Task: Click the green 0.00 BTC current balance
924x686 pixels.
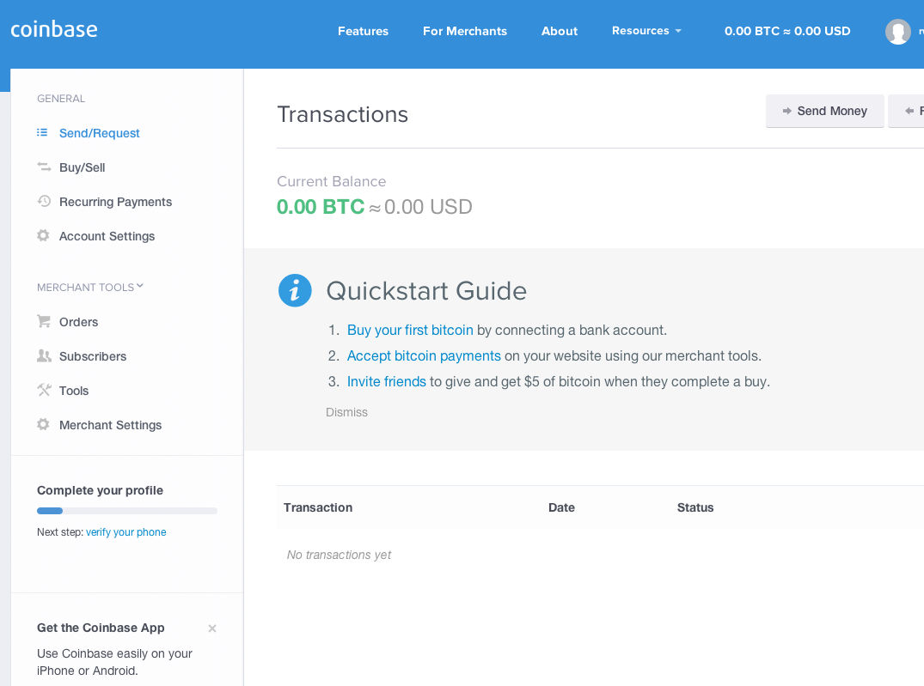Action: click(321, 207)
